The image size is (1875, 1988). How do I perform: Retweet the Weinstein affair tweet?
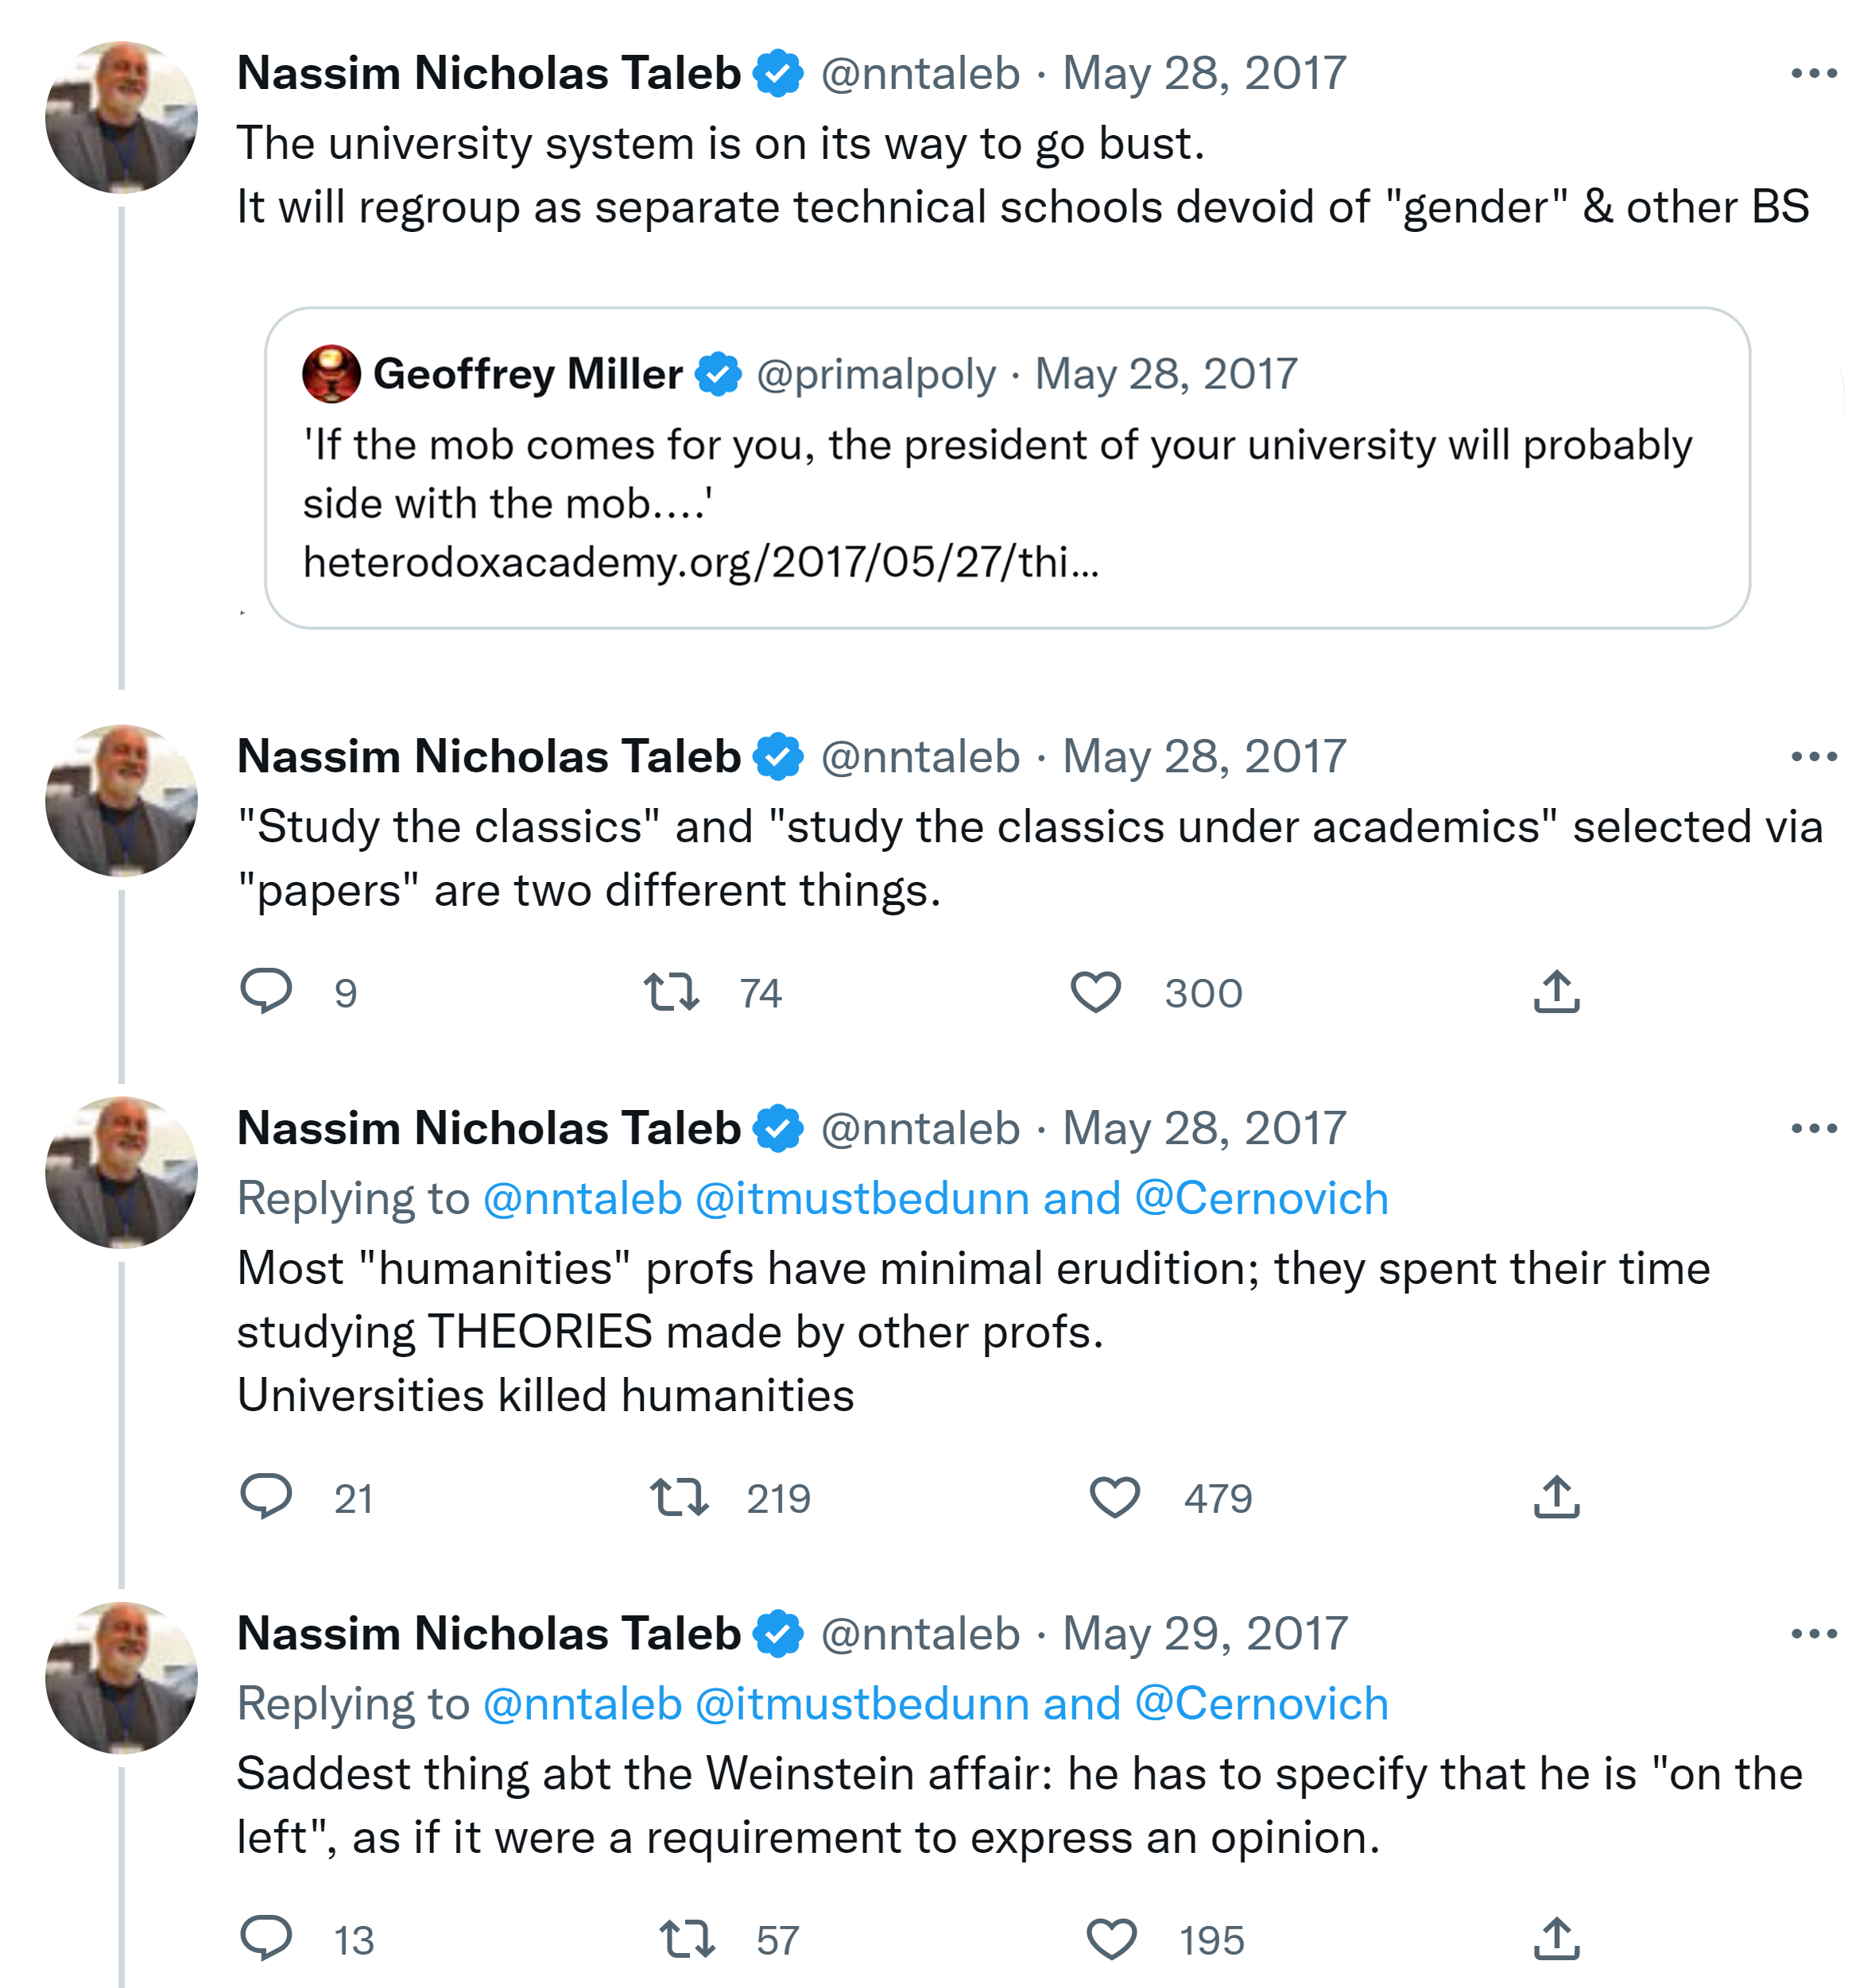[688, 1940]
